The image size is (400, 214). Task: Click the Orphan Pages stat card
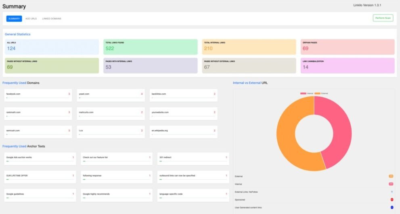(347, 47)
